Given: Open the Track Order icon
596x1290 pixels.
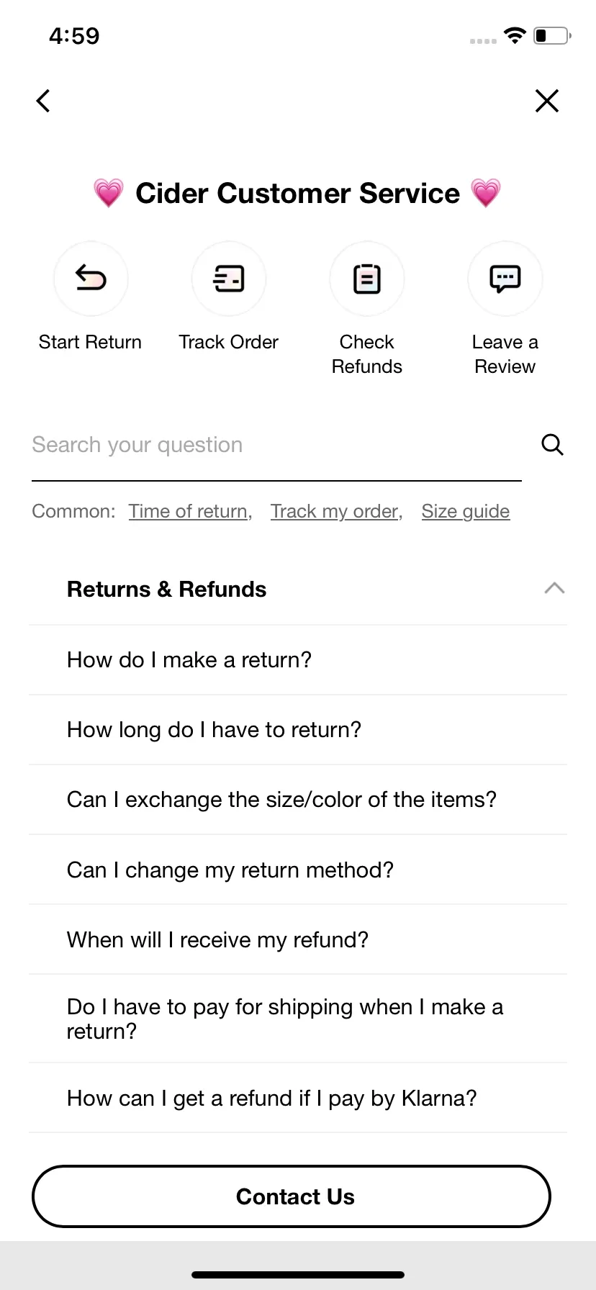Looking at the screenshot, I should pyautogui.click(x=229, y=279).
